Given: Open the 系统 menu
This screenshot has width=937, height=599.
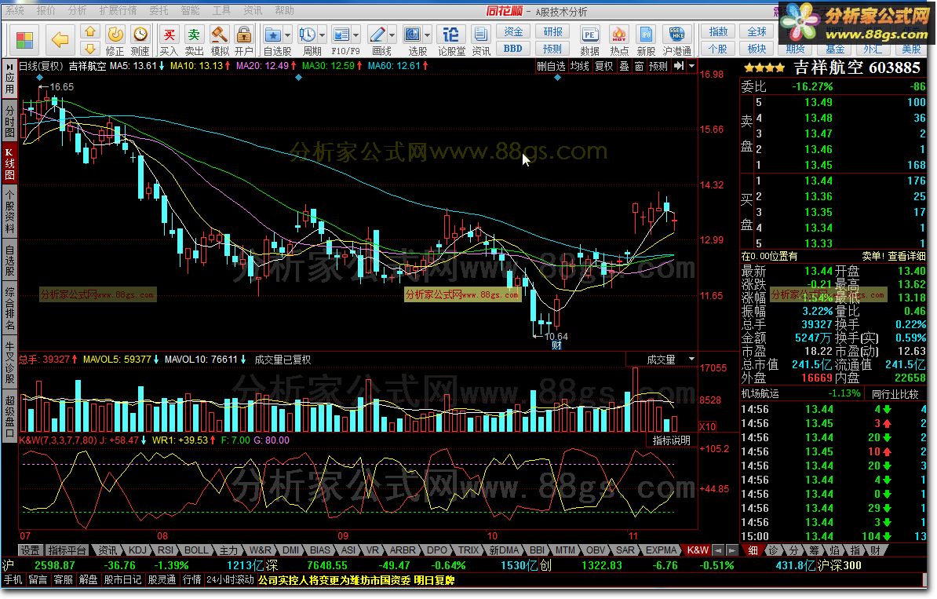Looking at the screenshot, I should (15, 10).
